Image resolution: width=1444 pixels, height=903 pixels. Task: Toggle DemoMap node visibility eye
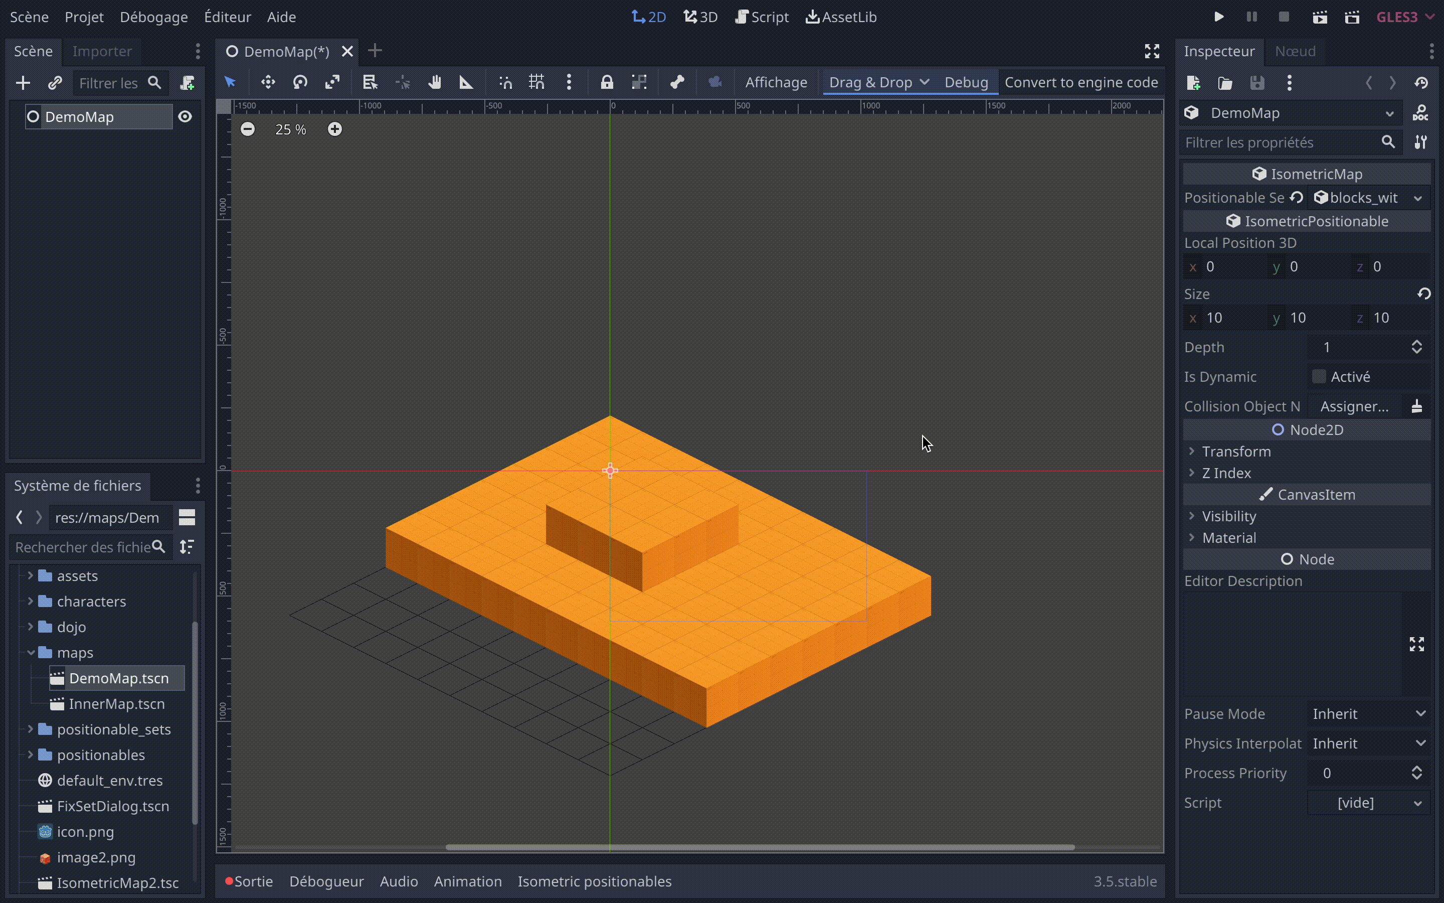(185, 116)
